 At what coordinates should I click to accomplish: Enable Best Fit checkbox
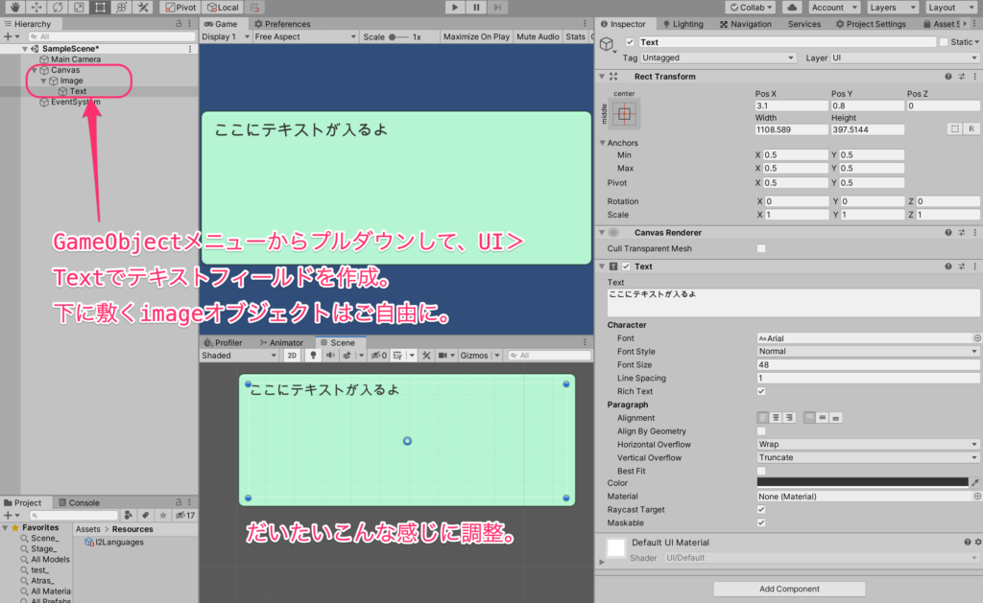pos(761,471)
